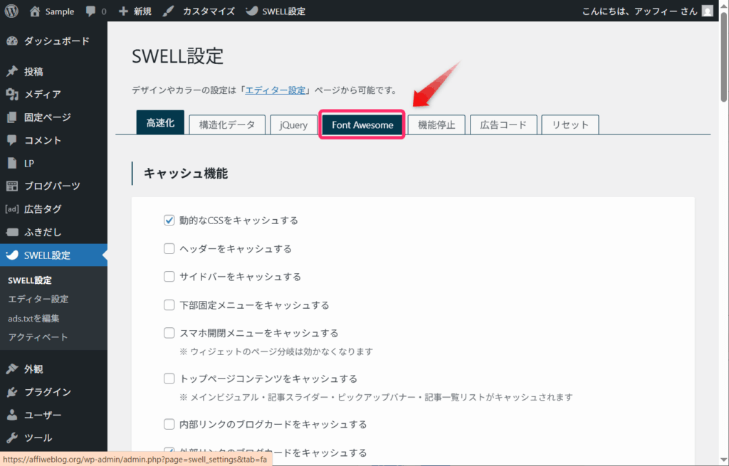The height and width of the screenshot is (466, 729).
Task: Click the ダッシュボード gauge icon
Action: point(12,41)
